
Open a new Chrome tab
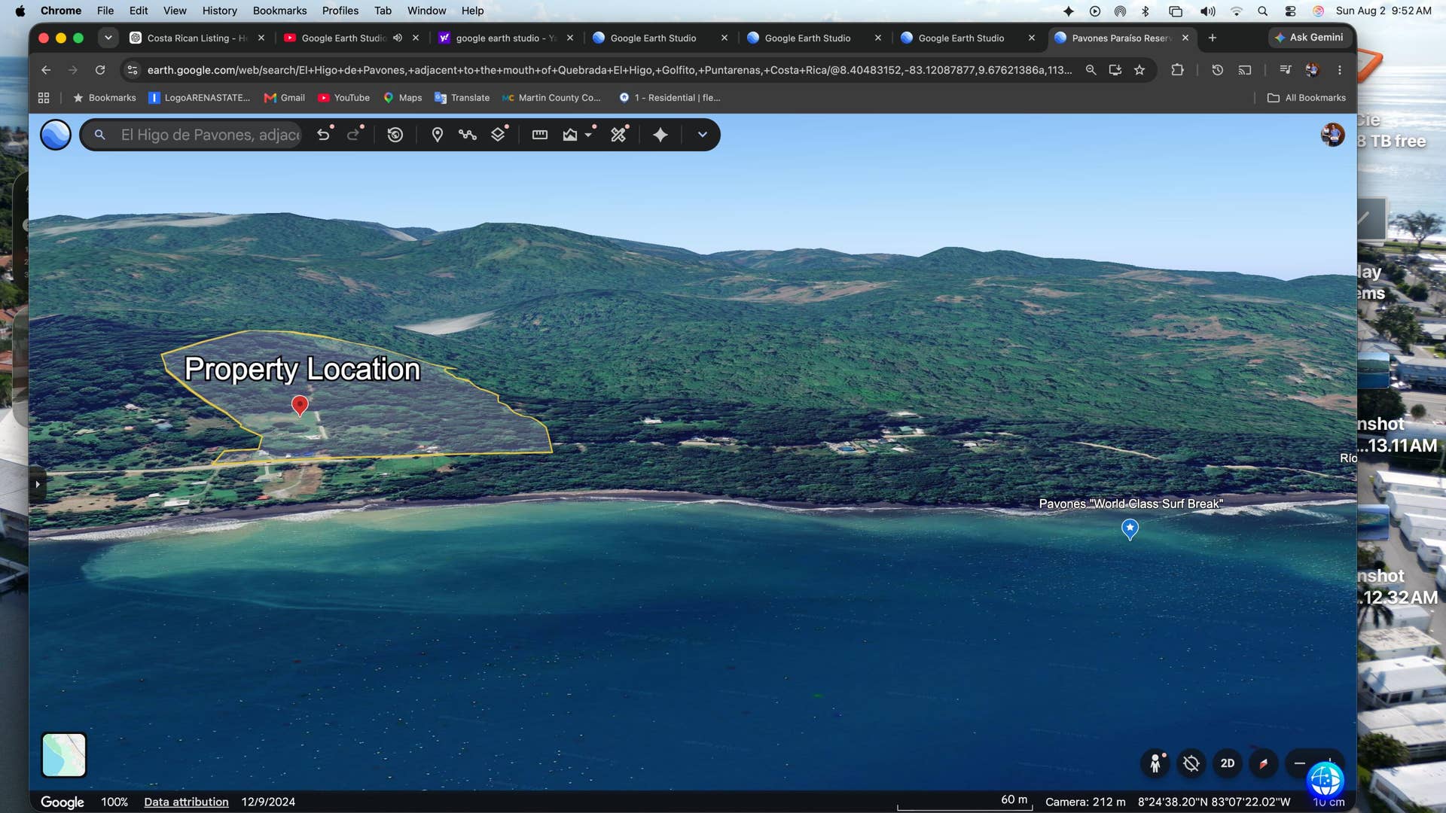click(1213, 38)
